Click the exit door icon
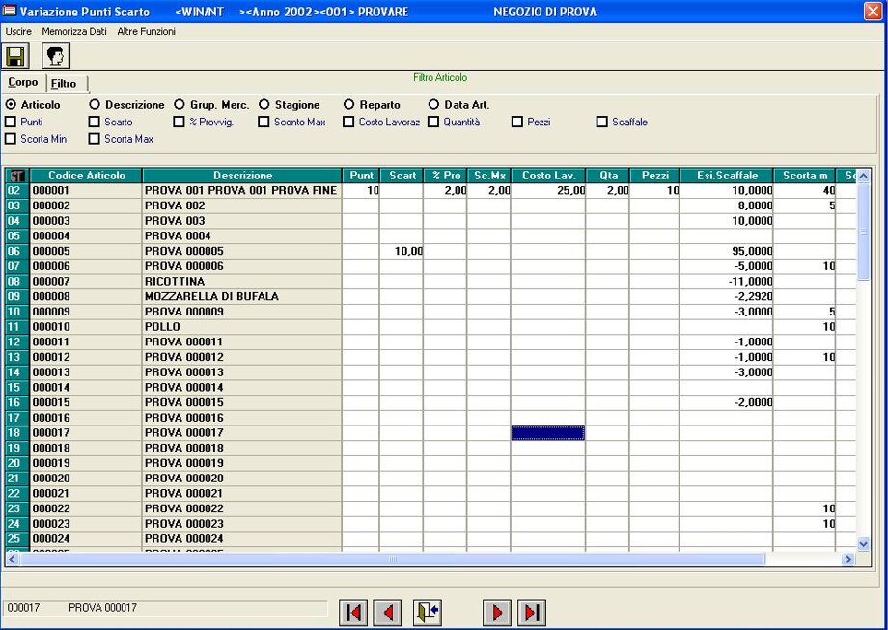Image resolution: width=888 pixels, height=630 pixels. 428,613
